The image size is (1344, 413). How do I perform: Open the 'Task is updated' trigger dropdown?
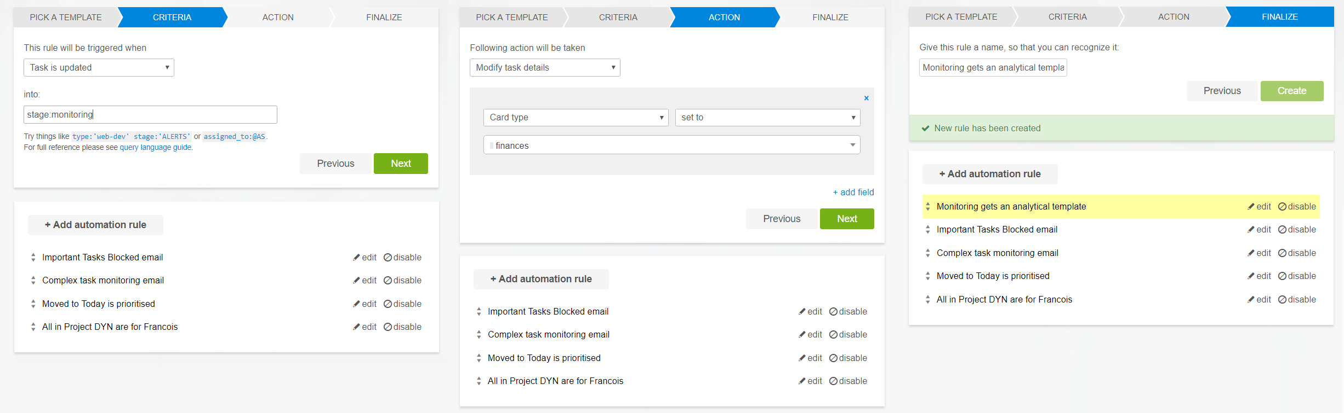click(99, 68)
